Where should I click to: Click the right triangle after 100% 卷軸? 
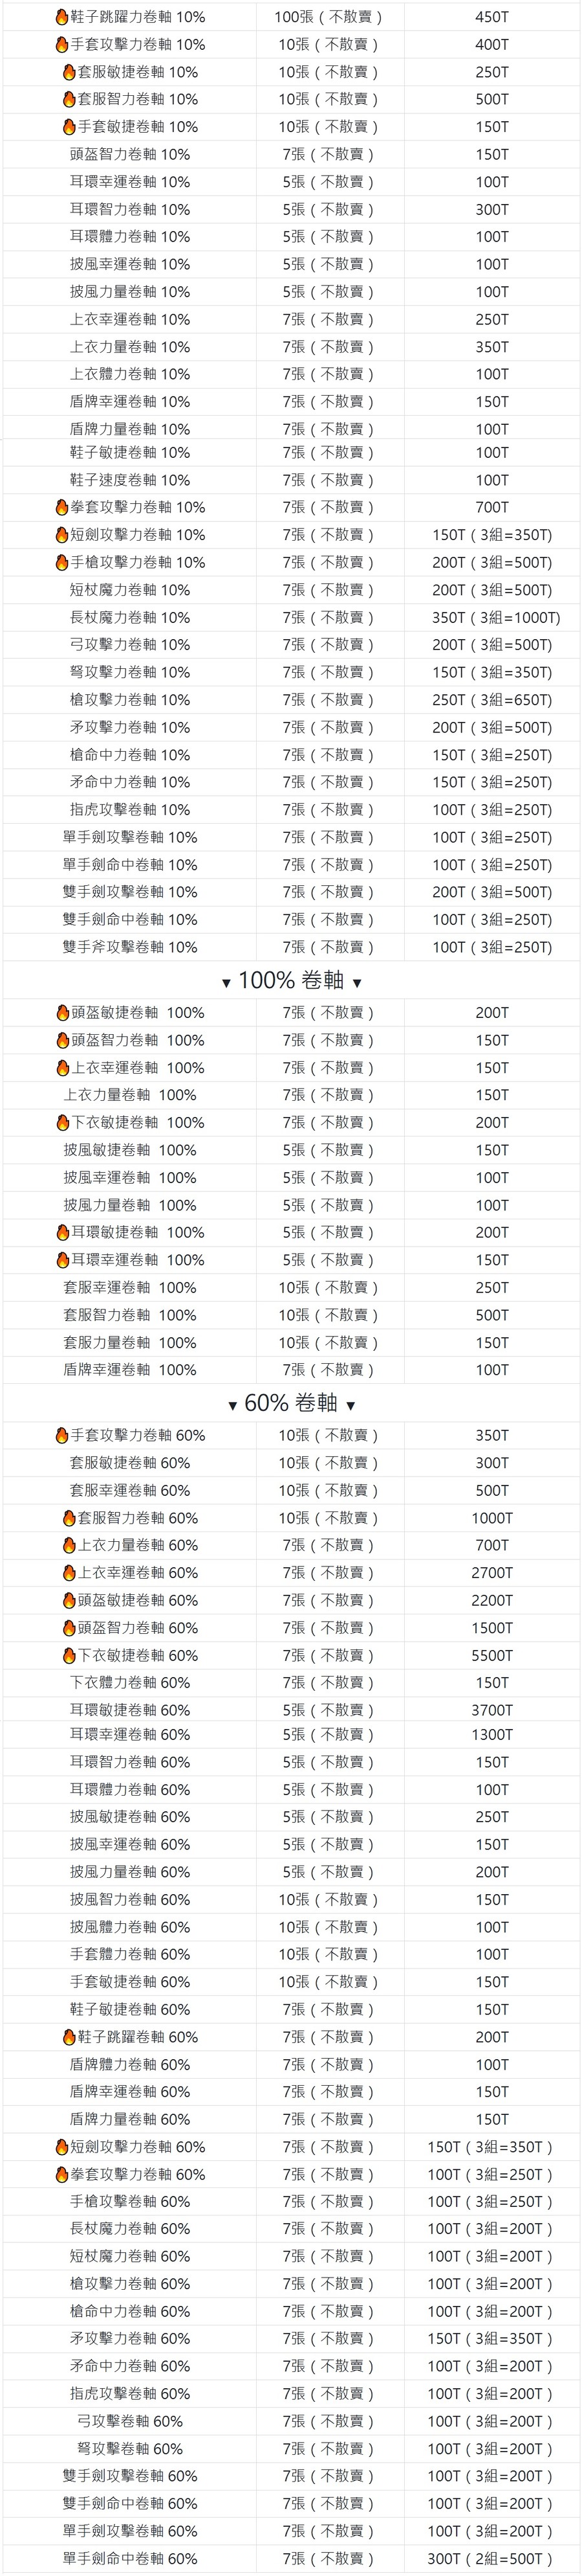tap(356, 984)
